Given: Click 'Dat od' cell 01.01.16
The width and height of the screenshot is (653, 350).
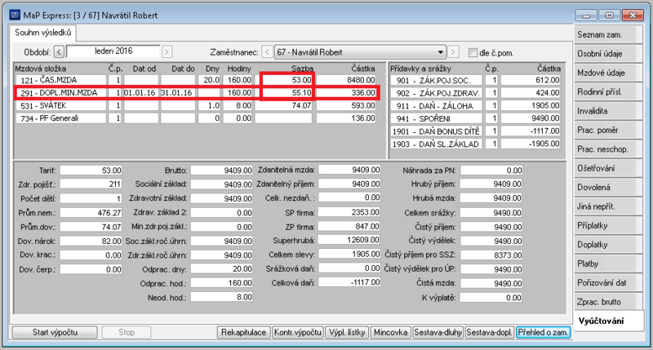Looking at the screenshot, I should [x=140, y=93].
